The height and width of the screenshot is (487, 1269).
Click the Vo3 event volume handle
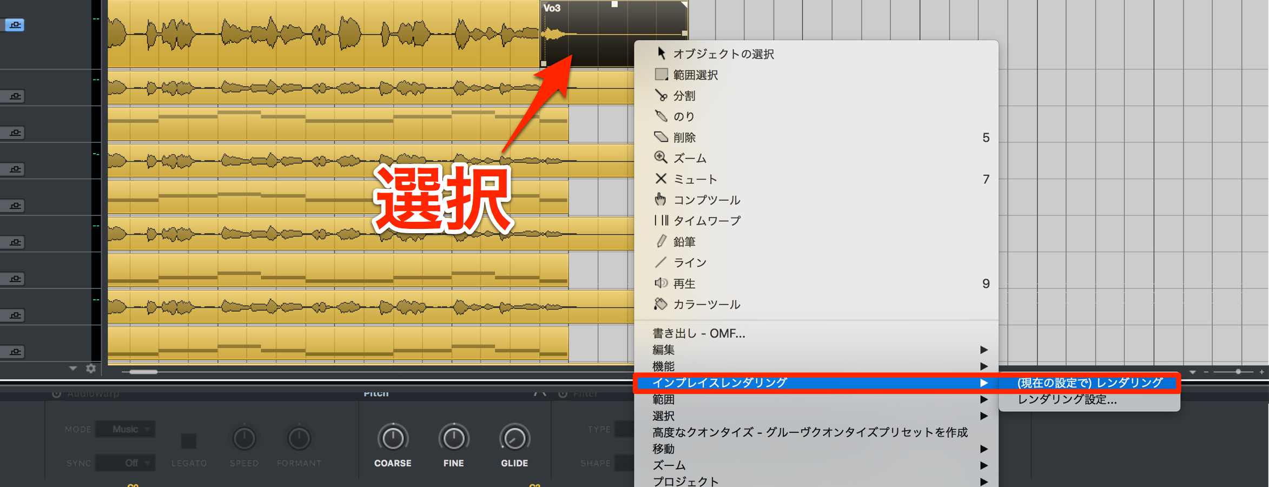[x=614, y=4]
